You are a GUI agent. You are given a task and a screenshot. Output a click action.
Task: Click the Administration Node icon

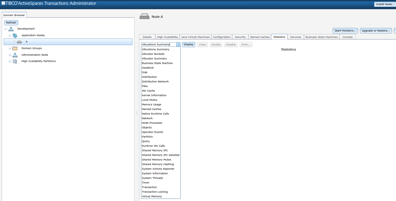(x=15, y=55)
